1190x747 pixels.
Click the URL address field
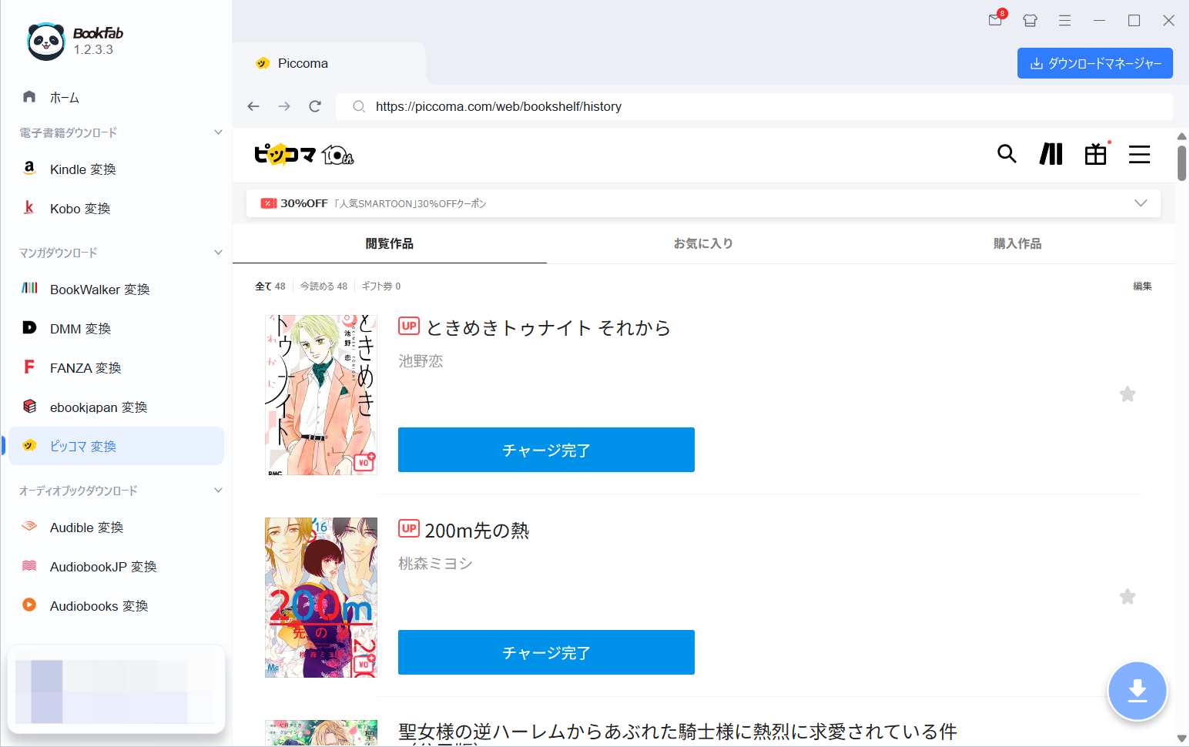tap(754, 106)
